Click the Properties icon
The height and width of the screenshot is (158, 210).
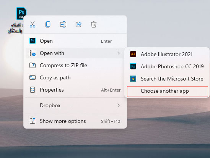[33, 90]
